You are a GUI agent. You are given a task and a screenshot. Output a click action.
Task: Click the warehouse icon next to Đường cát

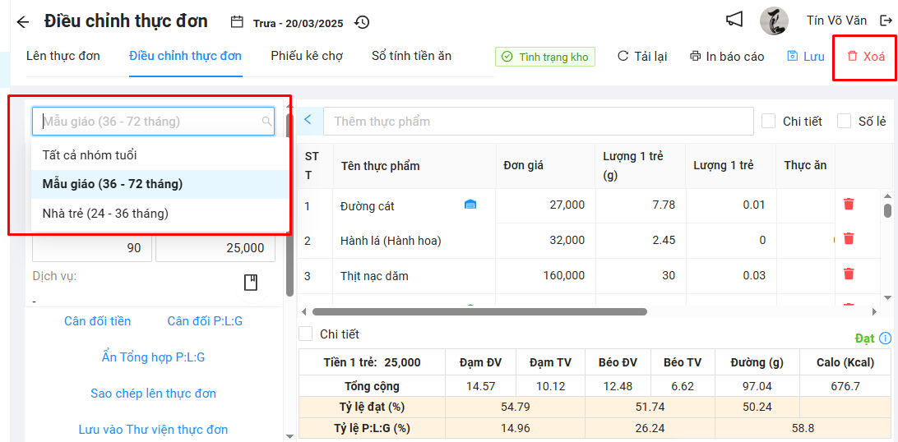(470, 205)
